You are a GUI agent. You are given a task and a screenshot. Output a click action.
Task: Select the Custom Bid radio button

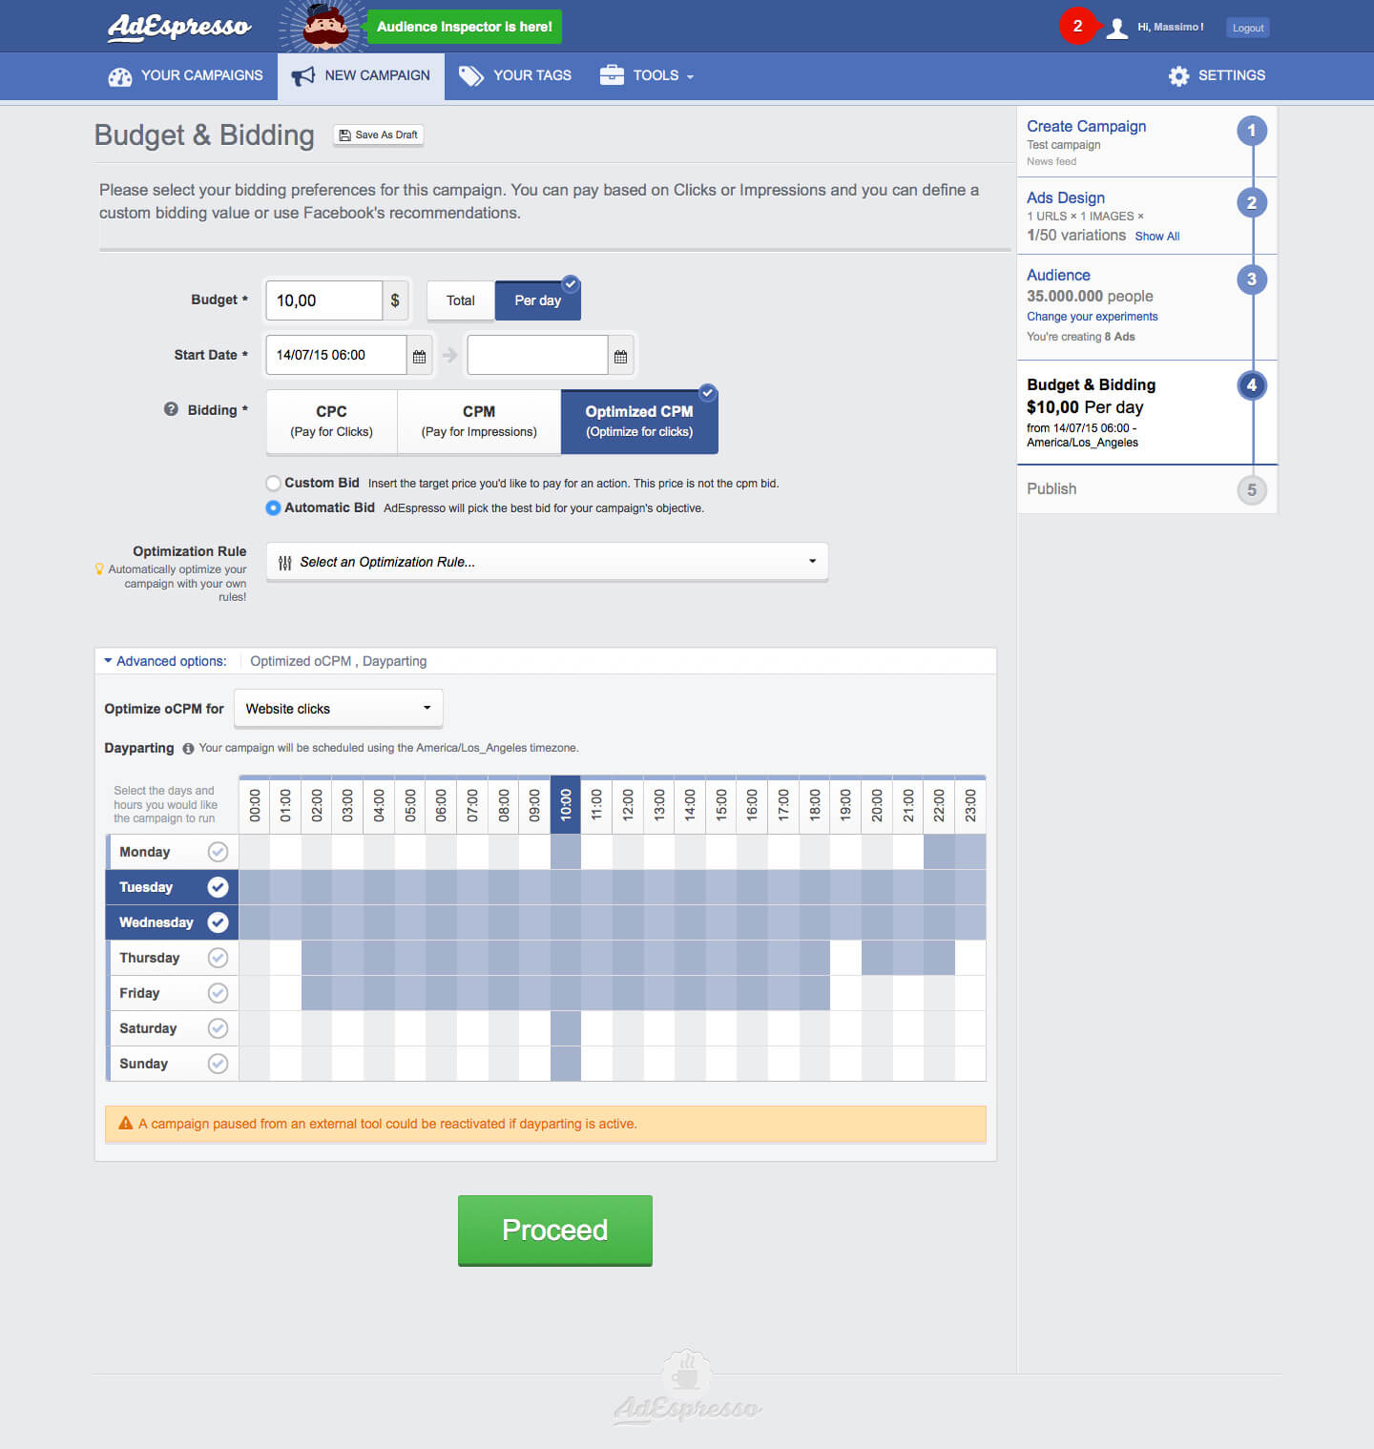click(274, 483)
